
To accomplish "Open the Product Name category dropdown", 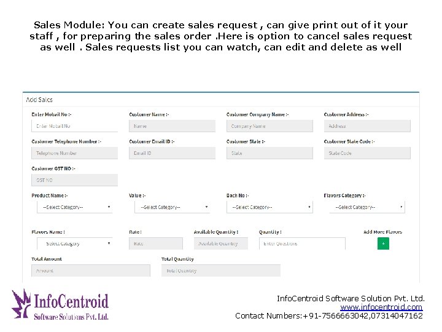I will tap(74, 207).
